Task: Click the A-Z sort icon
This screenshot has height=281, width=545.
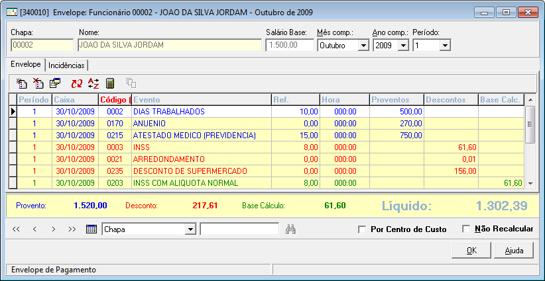Action: pos(93,83)
